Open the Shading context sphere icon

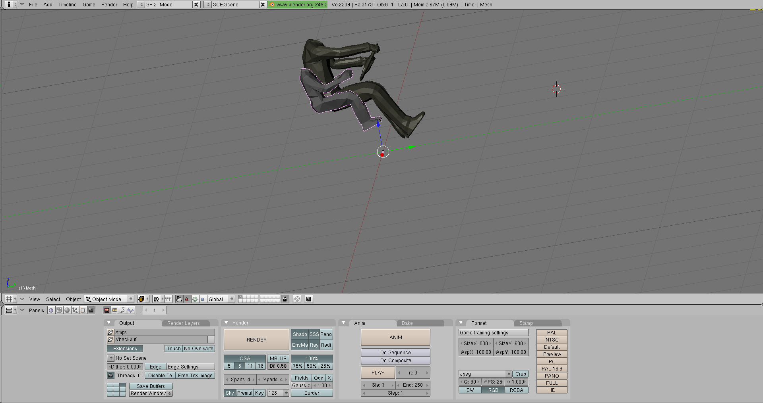[x=67, y=310]
